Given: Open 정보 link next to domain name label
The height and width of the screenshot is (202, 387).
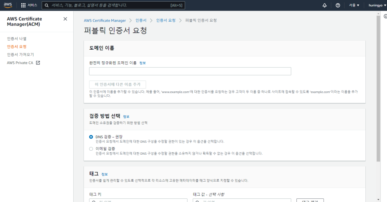Looking at the screenshot, I should 142,63.
